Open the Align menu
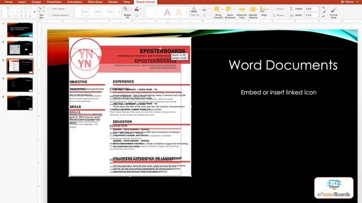Viewport: 362px width, 203px height. (x=264, y=11)
